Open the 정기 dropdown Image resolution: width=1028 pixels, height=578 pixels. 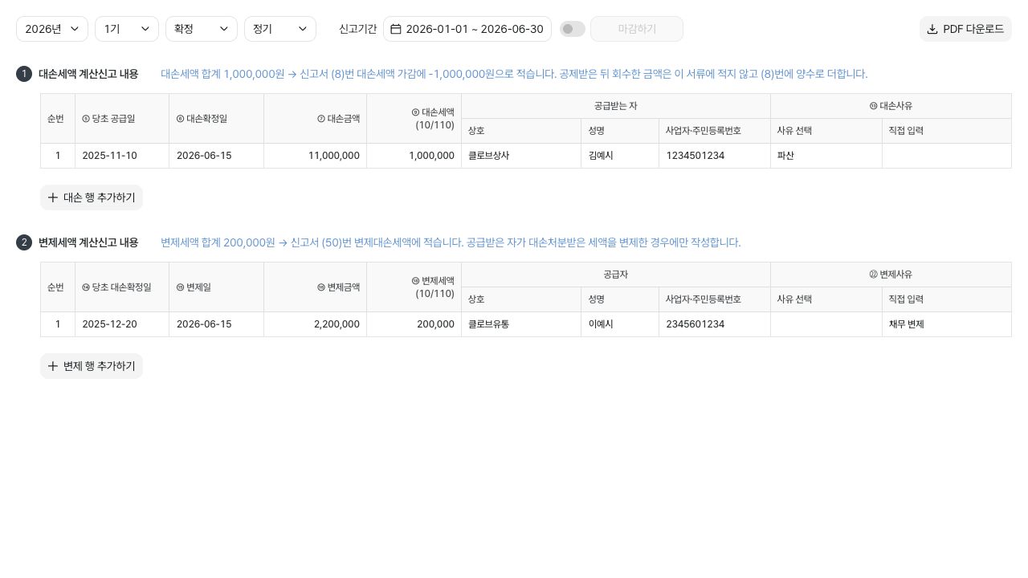(x=280, y=29)
